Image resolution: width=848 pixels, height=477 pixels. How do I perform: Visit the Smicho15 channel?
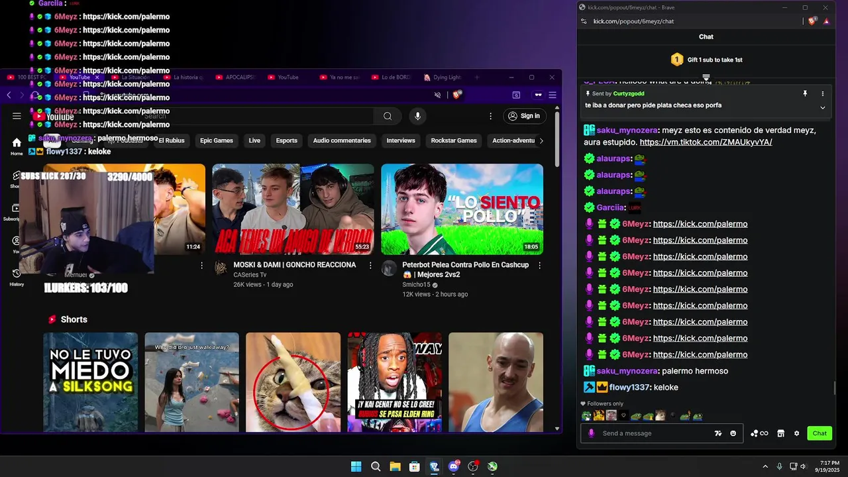pos(416,285)
